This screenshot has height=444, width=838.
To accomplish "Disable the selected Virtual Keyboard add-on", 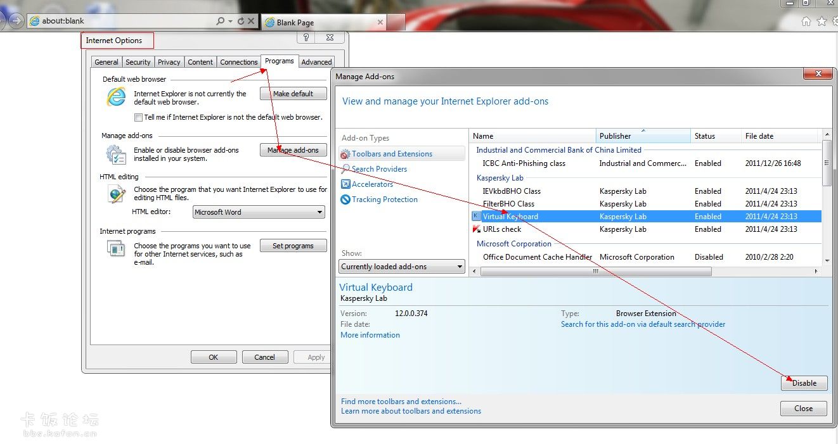I will [x=804, y=383].
